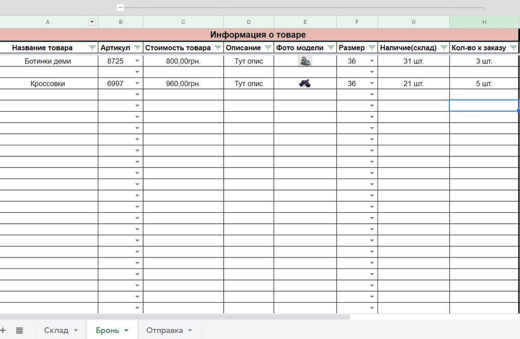
Task: Click the horizontal scrollbar at the bottom
Action: (175, 317)
